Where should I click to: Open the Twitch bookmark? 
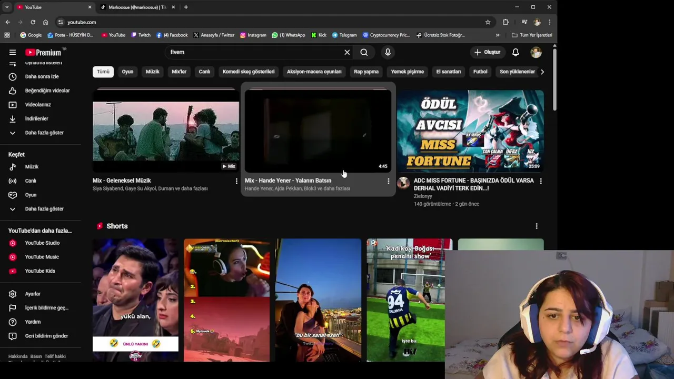click(x=141, y=35)
